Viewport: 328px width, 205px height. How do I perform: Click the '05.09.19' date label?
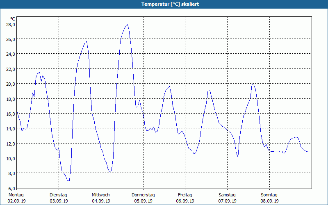[143, 201]
